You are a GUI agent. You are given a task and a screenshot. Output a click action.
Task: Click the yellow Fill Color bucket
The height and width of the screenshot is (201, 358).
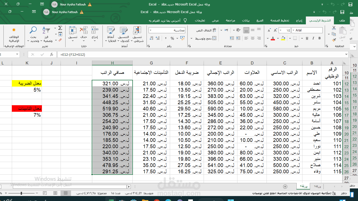click(x=283, y=38)
